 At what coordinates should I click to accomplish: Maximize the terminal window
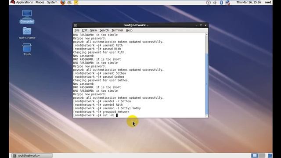point(201,25)
